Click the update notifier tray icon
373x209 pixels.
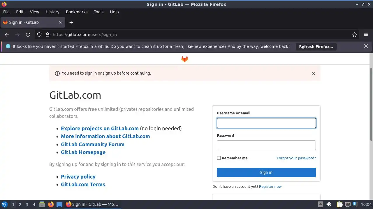(355, 204)
